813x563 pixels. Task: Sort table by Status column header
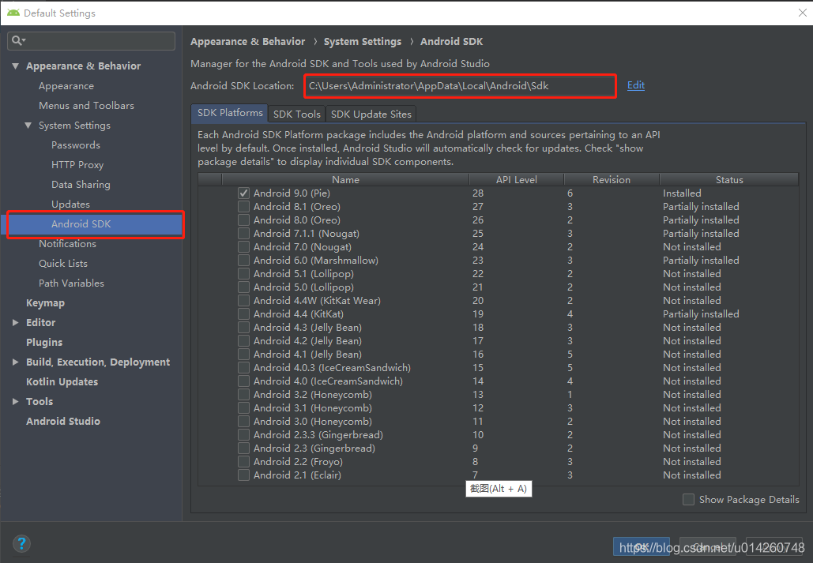[x=729, y=179]
